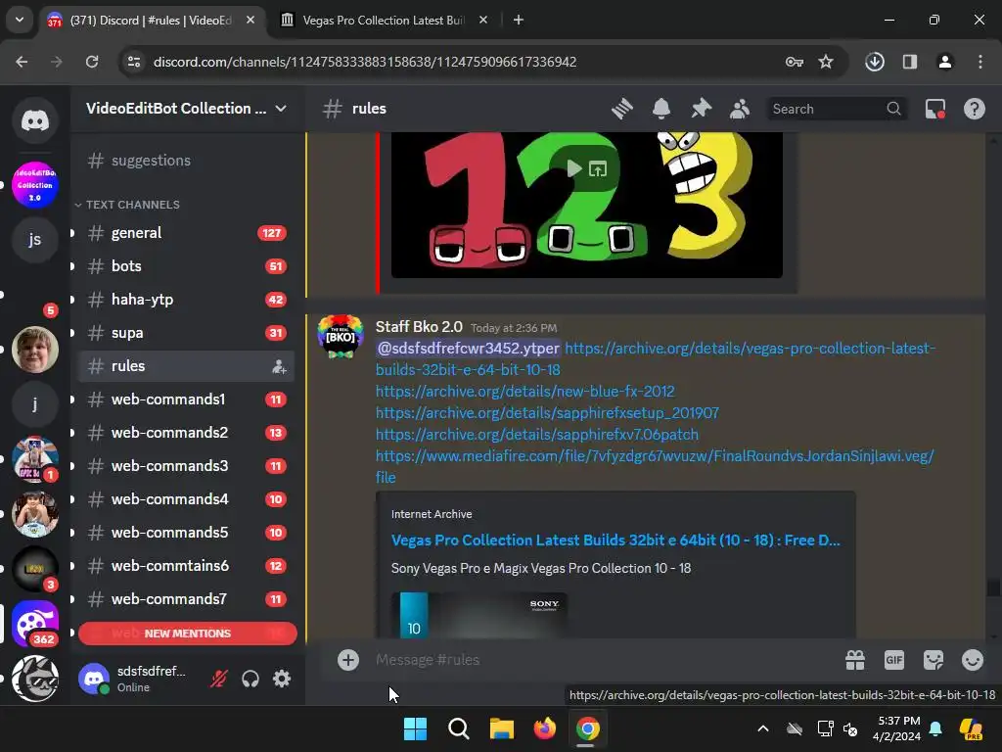Select the rules channel
The height and width of the screenshot is (752, 1002).
coord(185,366)
